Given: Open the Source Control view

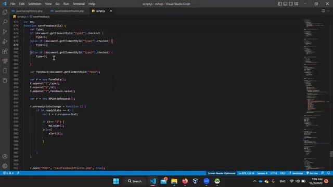Looking at the screenshot, I should coord(5,32).
